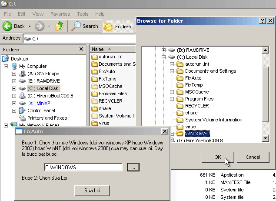Image resolution: width=276 pixels, height=201 pixels.
Task: Open the Tools menu
Action: [x=83, y=14]
